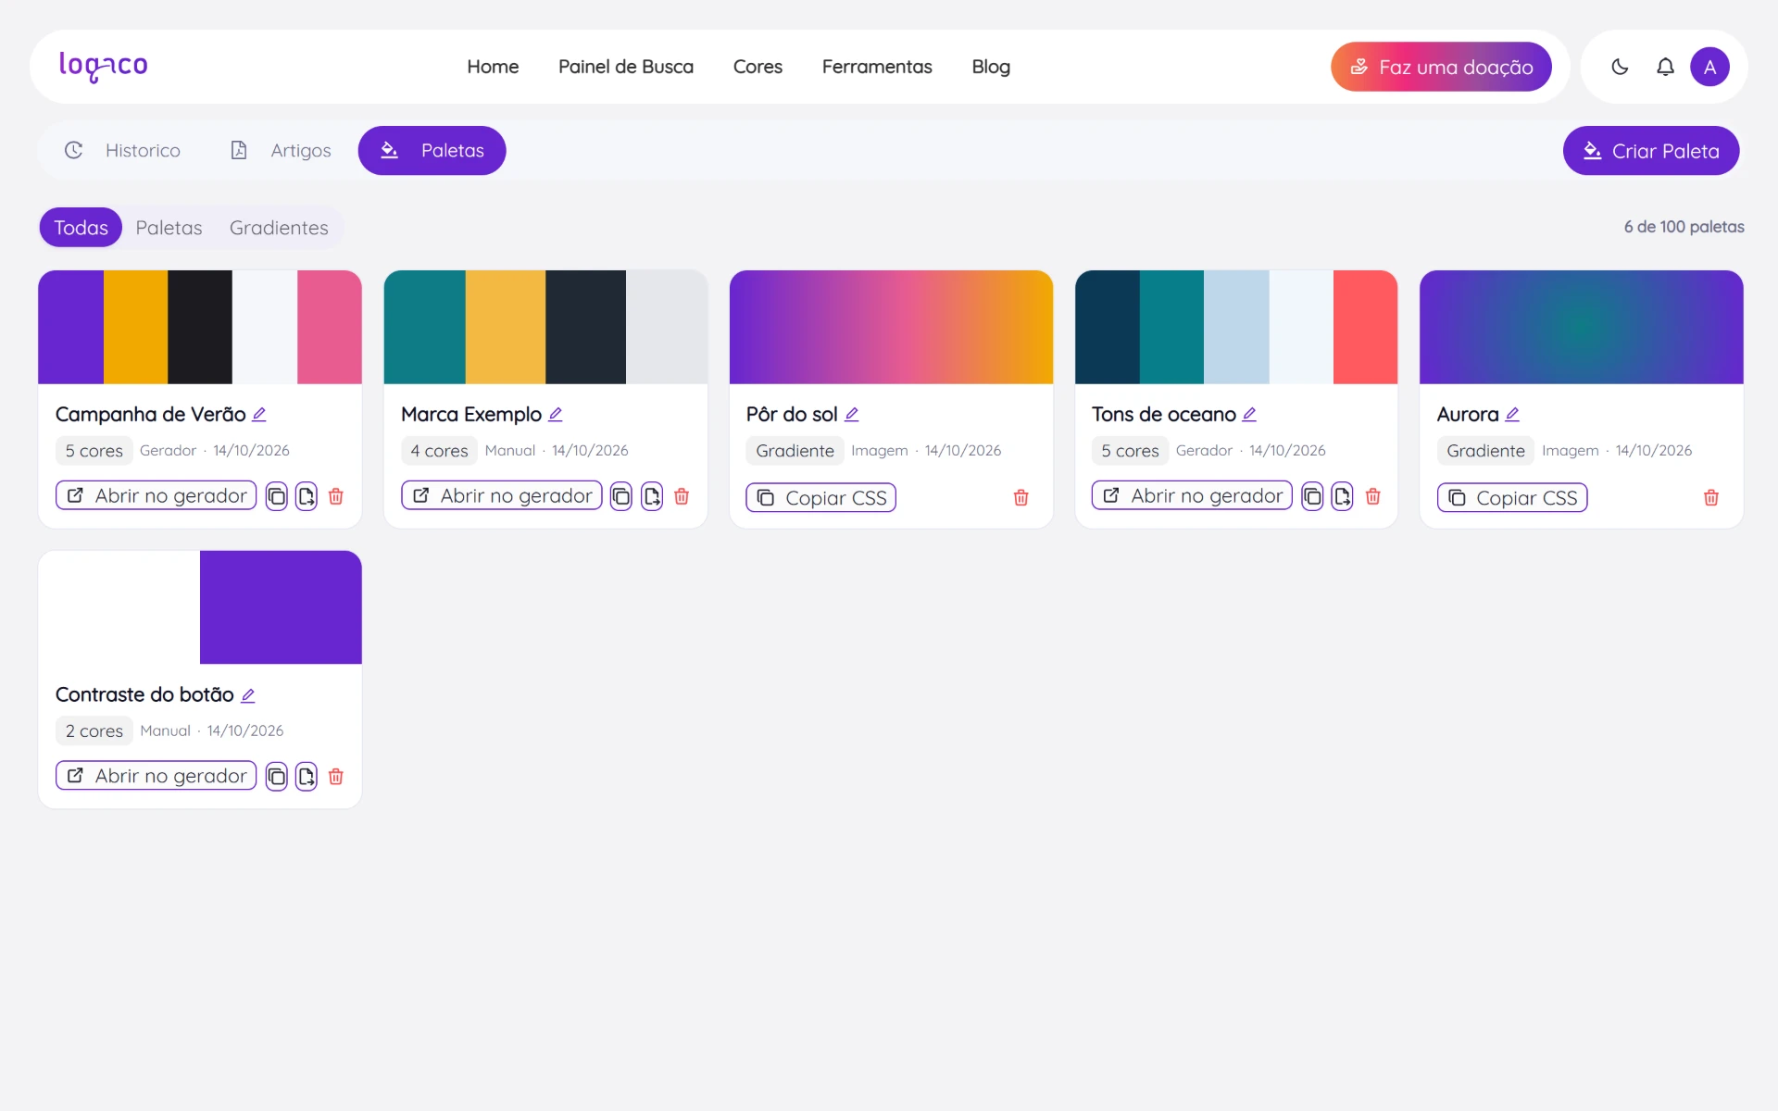Select the Paletas main tab
1778x1111 pixels.
[432, 150]
